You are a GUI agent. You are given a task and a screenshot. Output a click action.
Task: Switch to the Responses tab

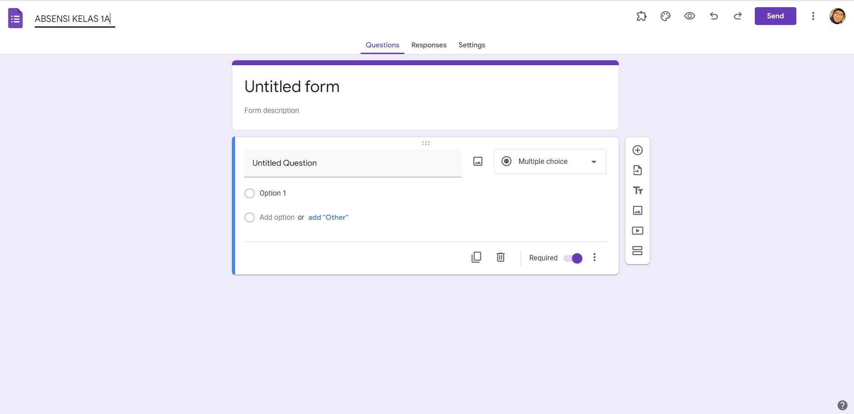[x=429, y=45]
